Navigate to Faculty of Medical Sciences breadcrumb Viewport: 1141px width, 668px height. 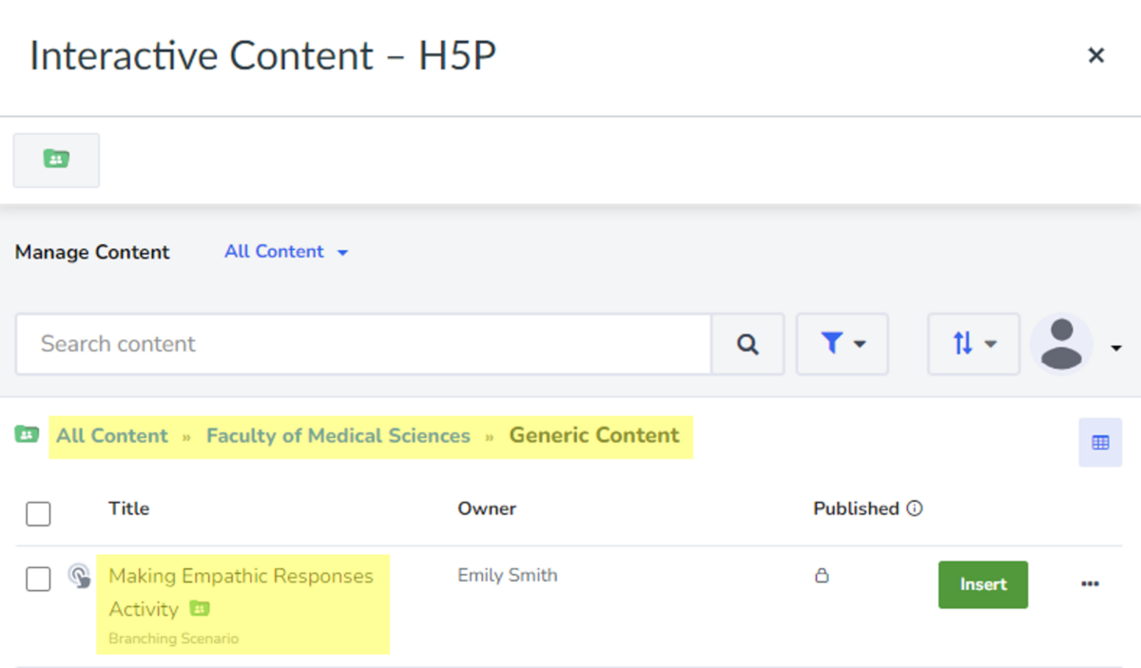338,435
